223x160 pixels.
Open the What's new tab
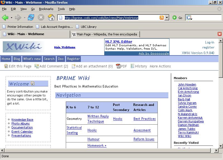(x=32, y=59)
